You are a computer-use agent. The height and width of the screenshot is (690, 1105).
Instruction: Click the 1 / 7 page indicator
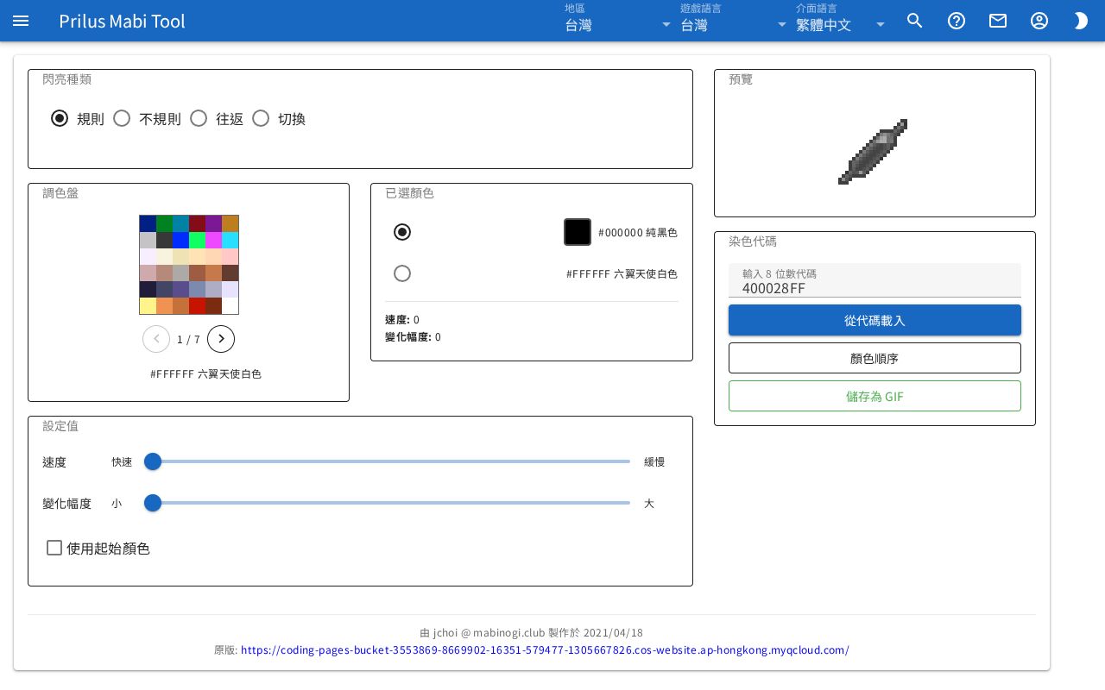click(x=188, y=340)
